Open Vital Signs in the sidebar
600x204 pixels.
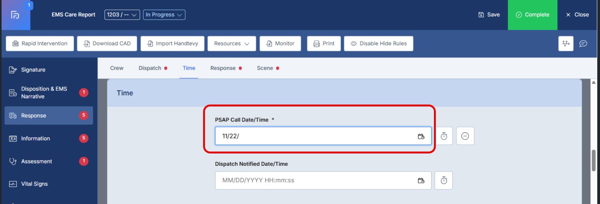click(34, 184)
